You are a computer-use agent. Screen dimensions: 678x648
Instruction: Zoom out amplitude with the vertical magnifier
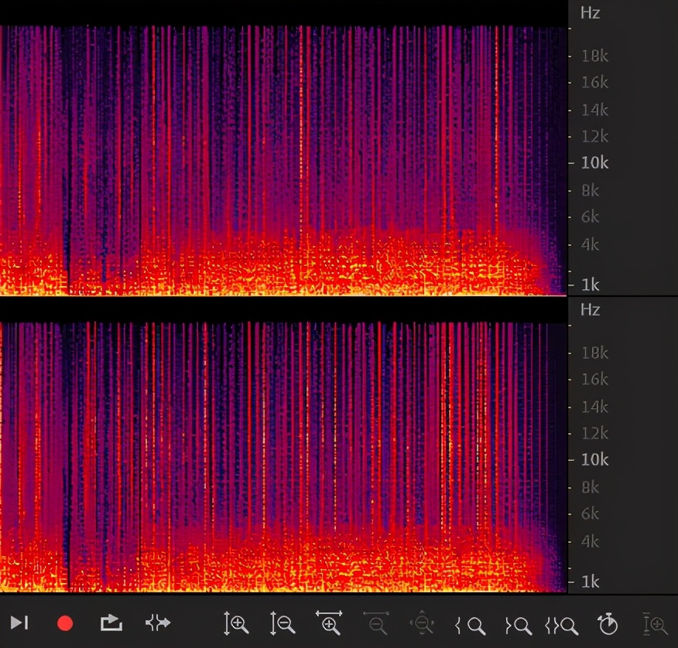click(282, 623)
